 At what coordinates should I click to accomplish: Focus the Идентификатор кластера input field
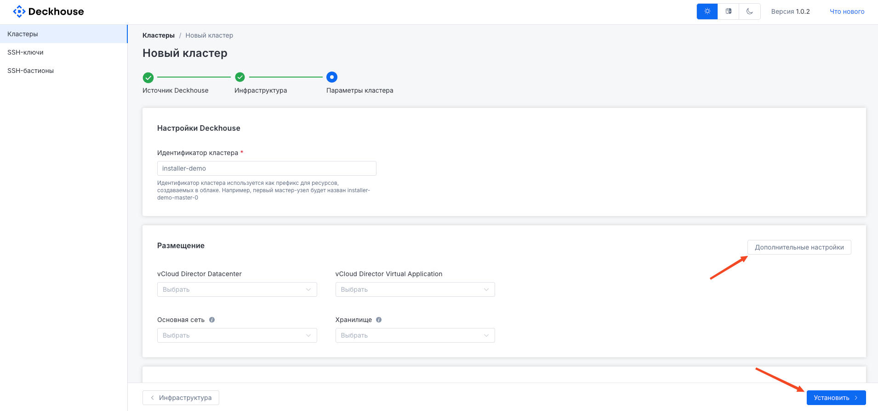[267, 168]
